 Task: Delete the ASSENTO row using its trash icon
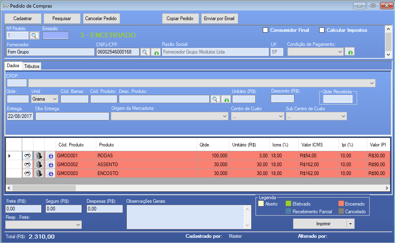pyautogui.click(x=39, y=165)
